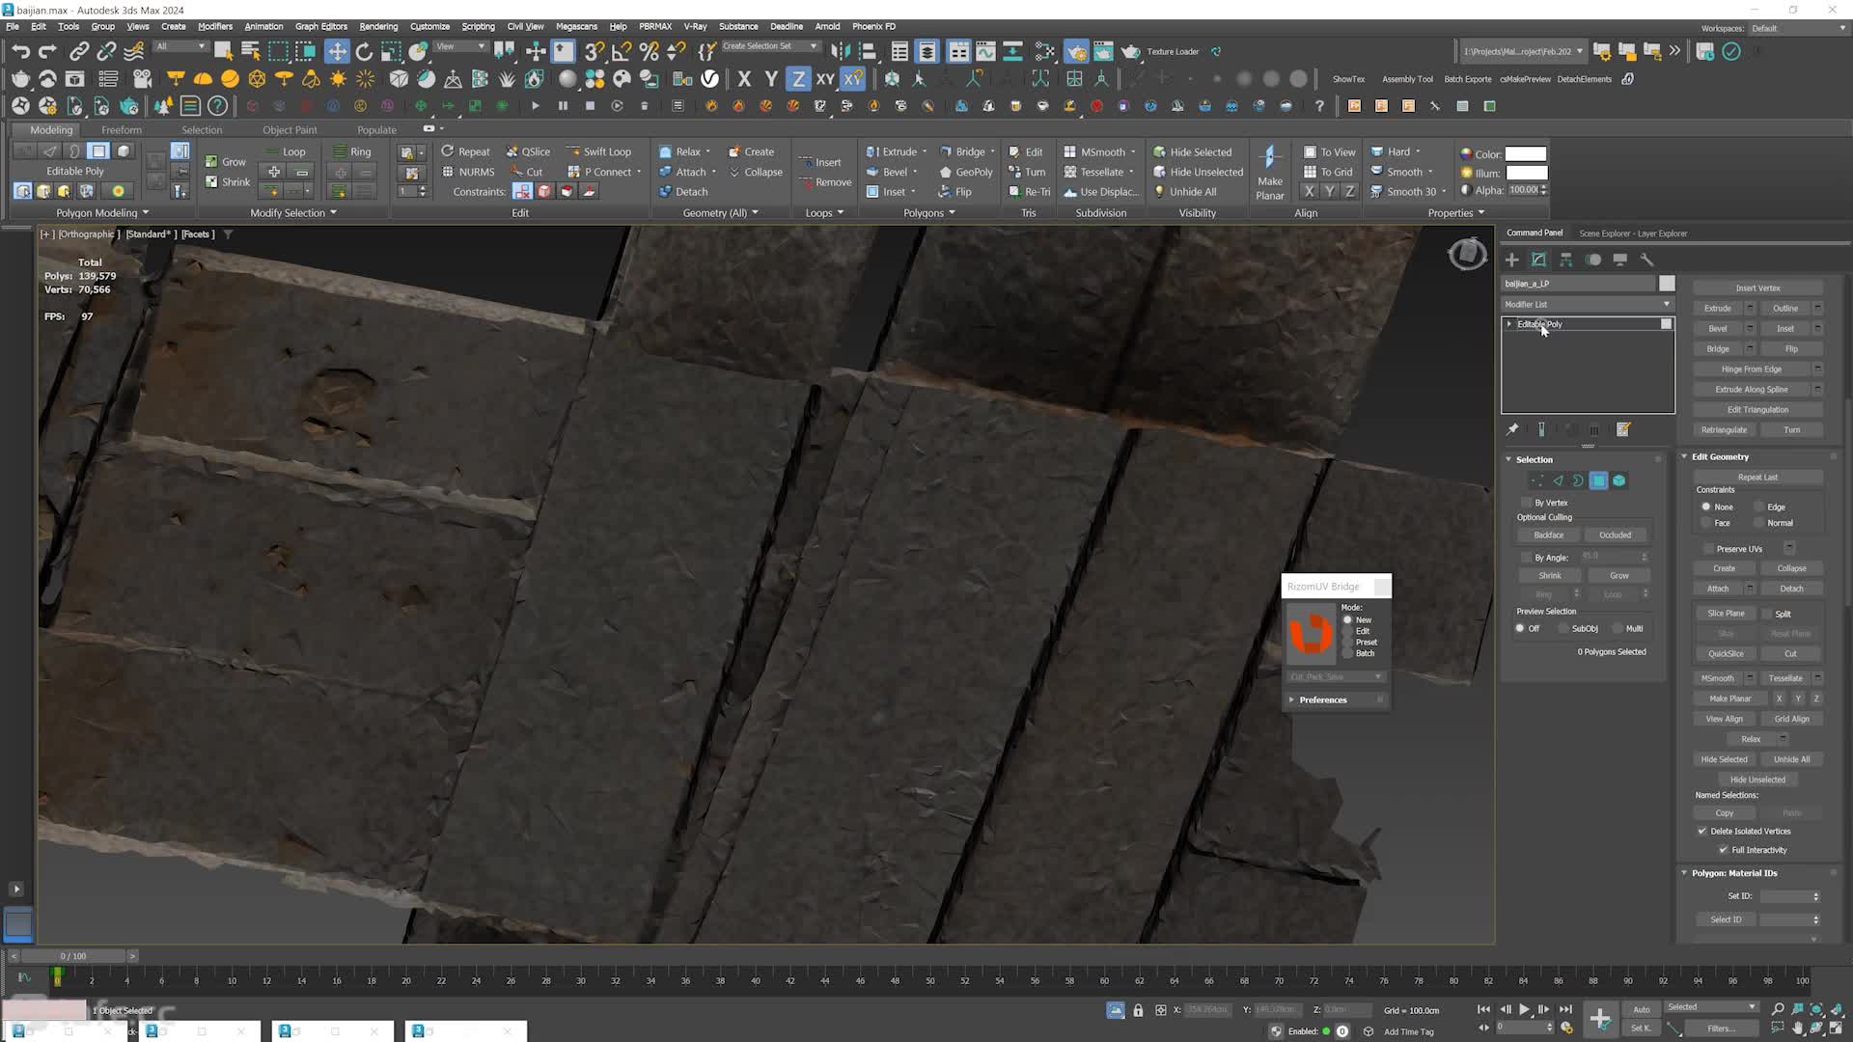Toggle the Angle Snap icon
The image size is (1853, 1042).
coord(622,51)
